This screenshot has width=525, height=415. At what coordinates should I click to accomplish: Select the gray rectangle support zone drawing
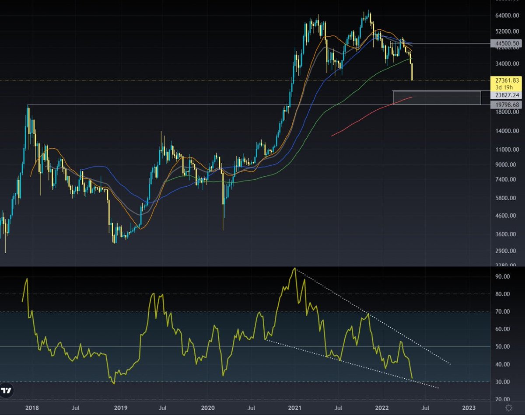click(x=437, y=98)
